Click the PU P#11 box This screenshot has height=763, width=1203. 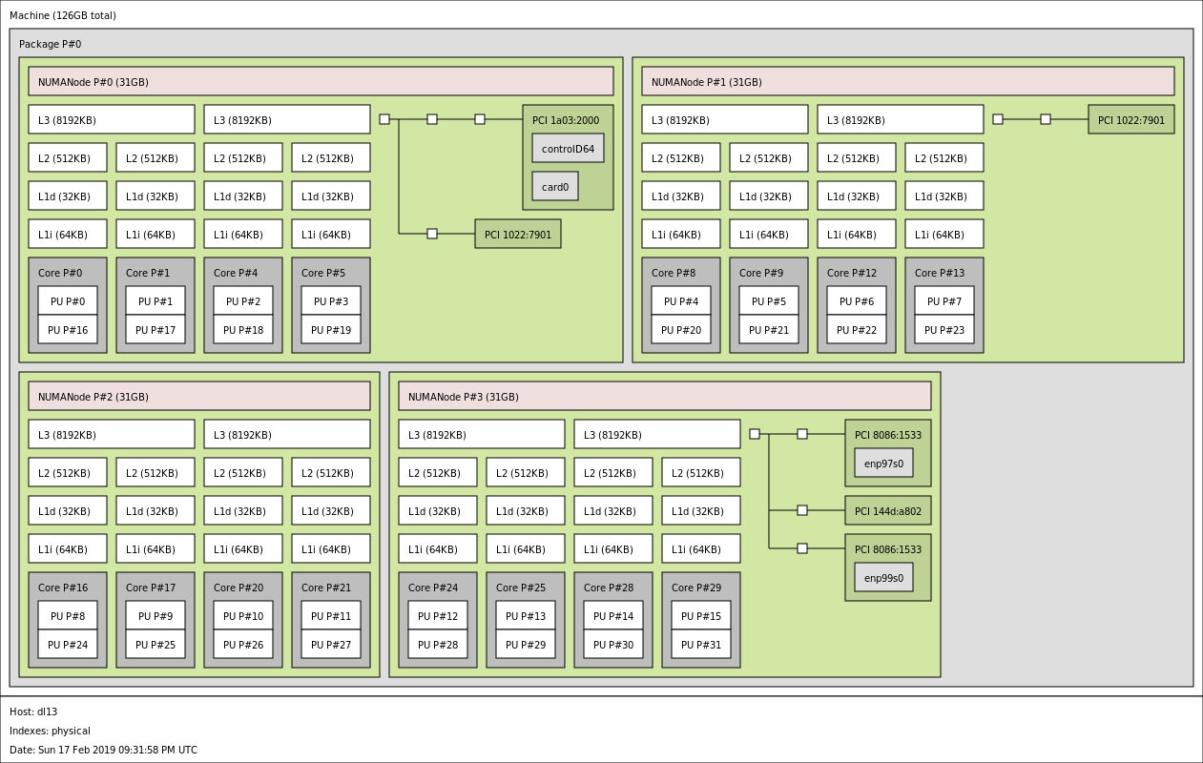331,615
